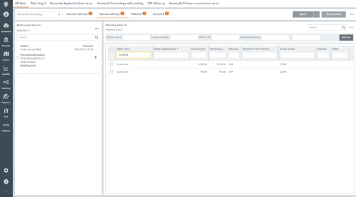
Task: Select the Exported tab
Action: (160, 14)
